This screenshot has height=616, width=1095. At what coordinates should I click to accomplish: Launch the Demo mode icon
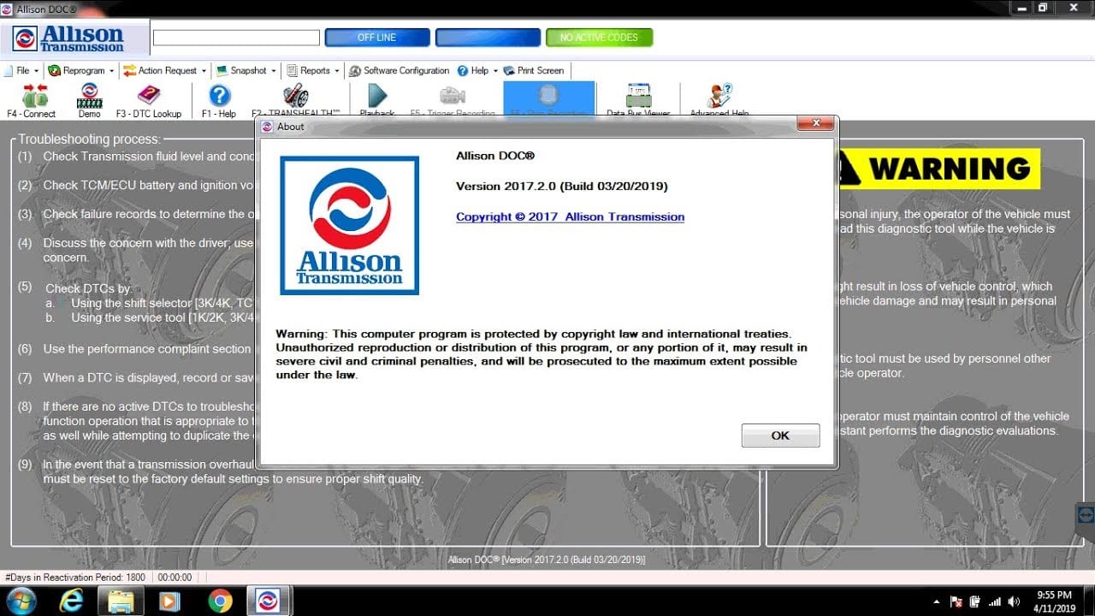(x=89, y=97)
